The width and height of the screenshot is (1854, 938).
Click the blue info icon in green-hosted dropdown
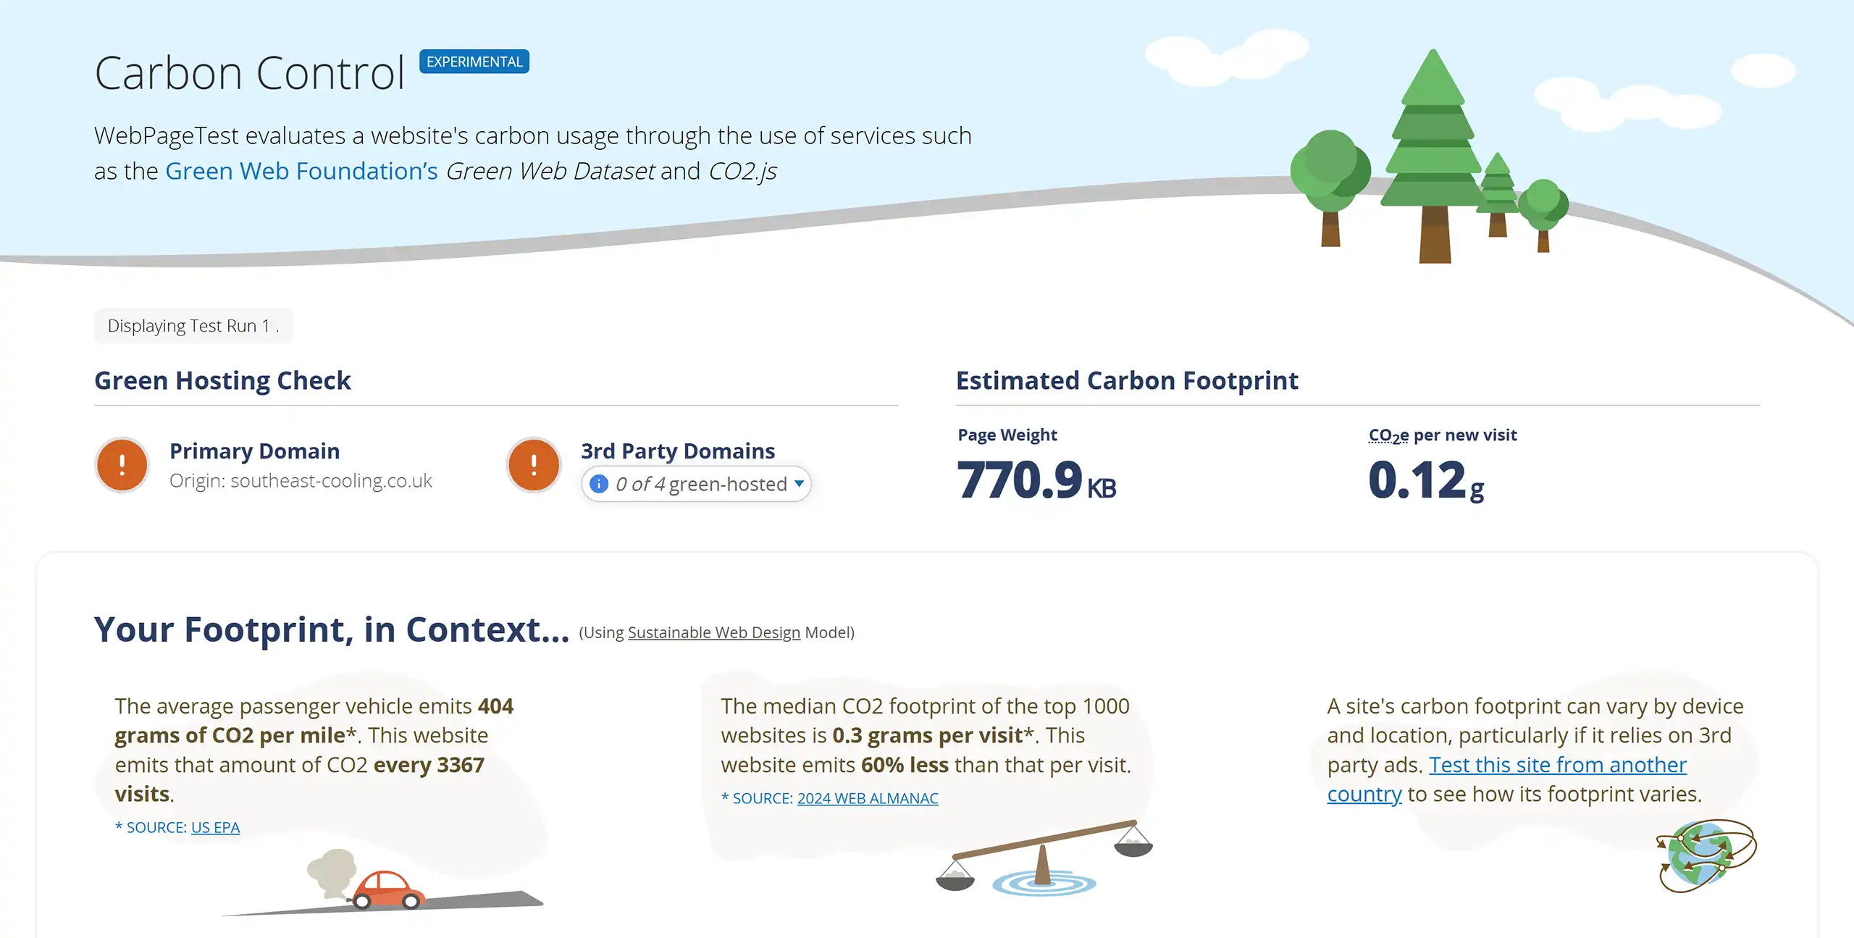click(x=599, y=484)
